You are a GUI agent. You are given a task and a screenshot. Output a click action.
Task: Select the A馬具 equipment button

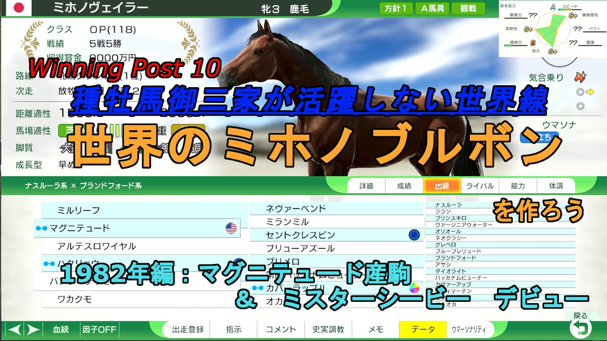(x=432, y=8)
